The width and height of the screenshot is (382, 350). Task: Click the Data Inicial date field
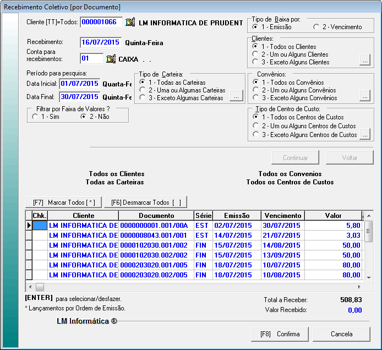tap(80, 84)
